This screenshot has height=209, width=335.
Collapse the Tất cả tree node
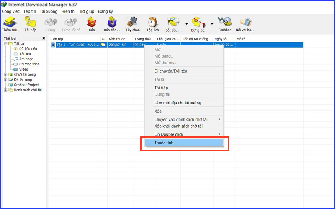click(5, 44)
